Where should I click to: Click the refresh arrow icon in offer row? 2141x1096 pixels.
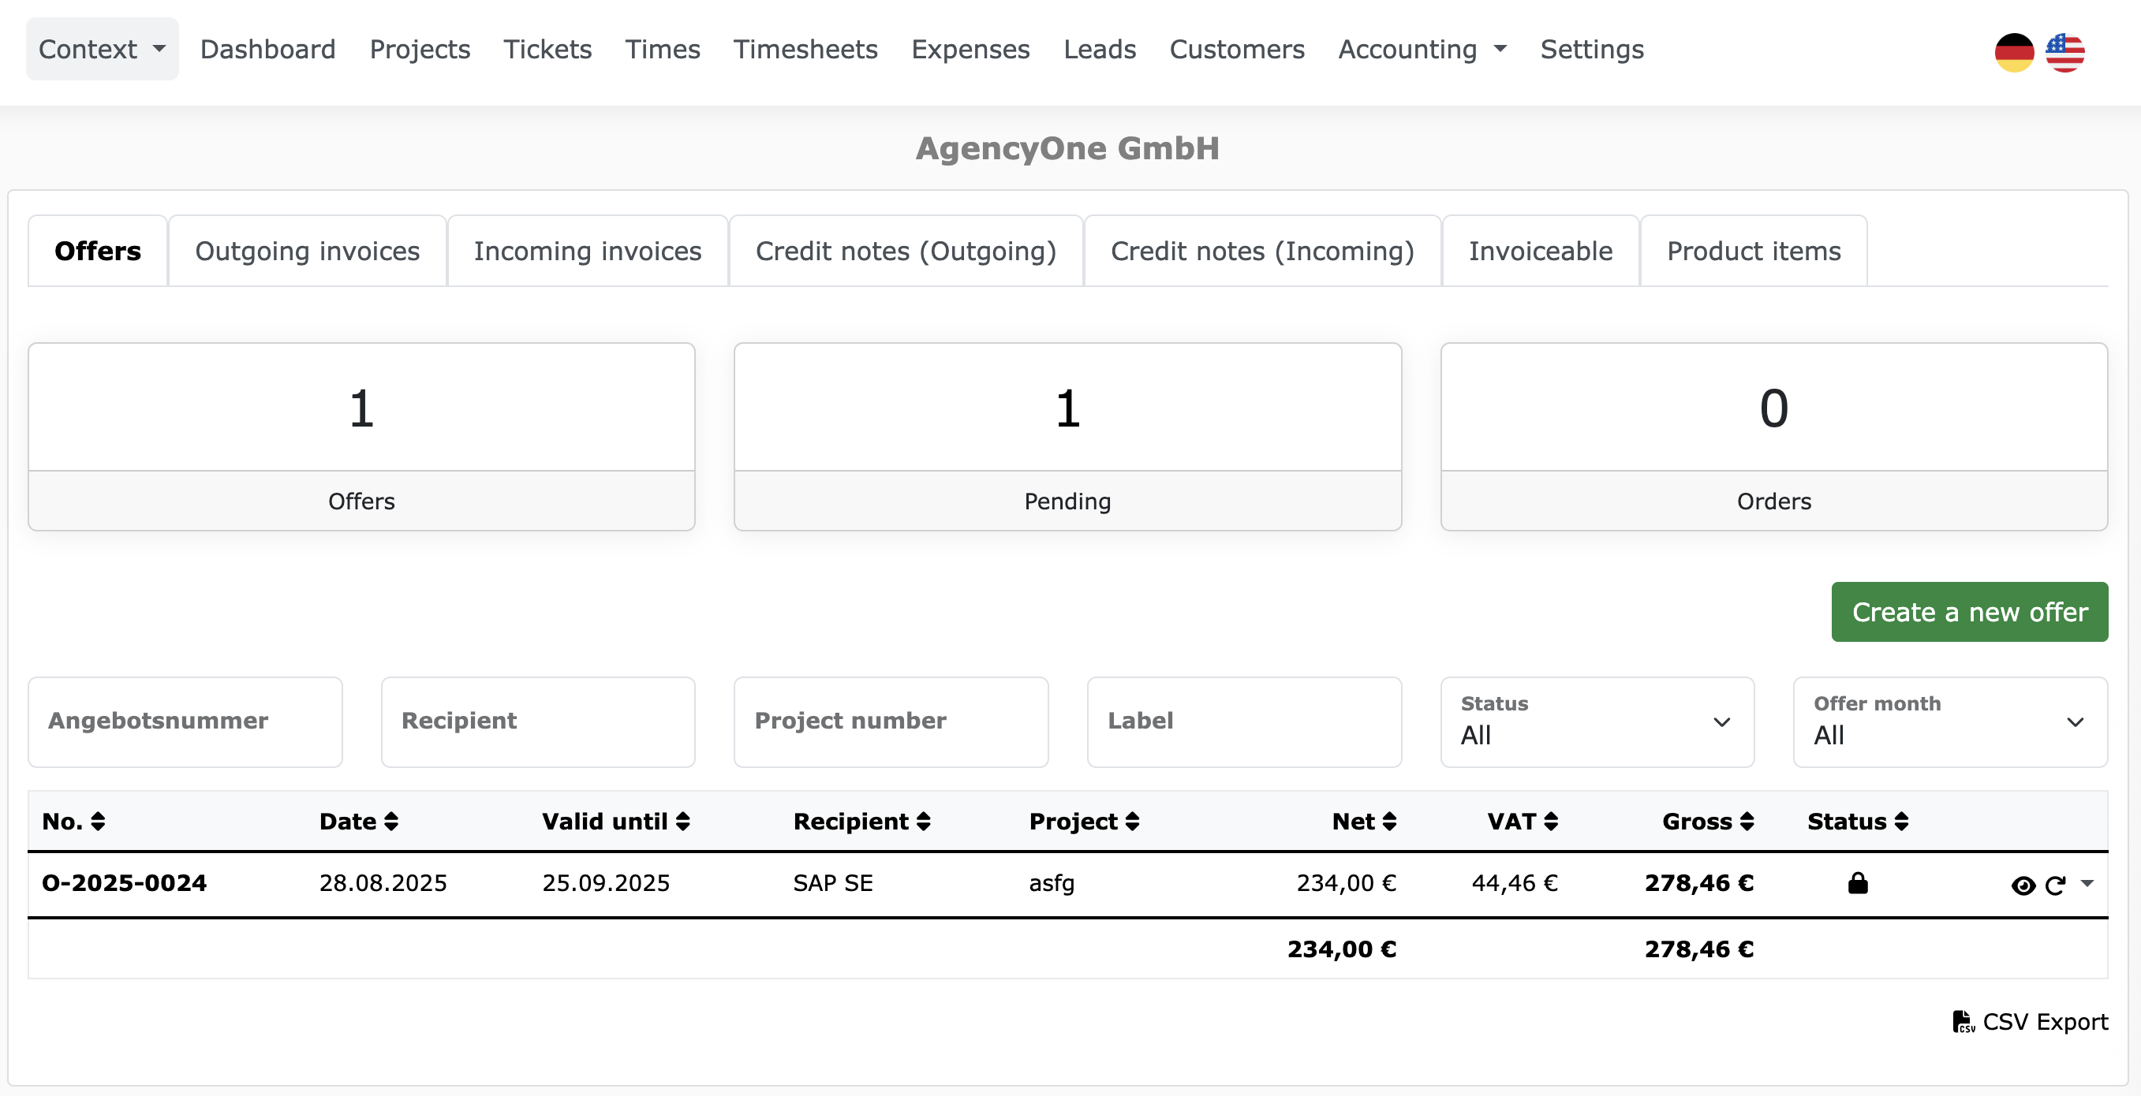pos(2054,885)
